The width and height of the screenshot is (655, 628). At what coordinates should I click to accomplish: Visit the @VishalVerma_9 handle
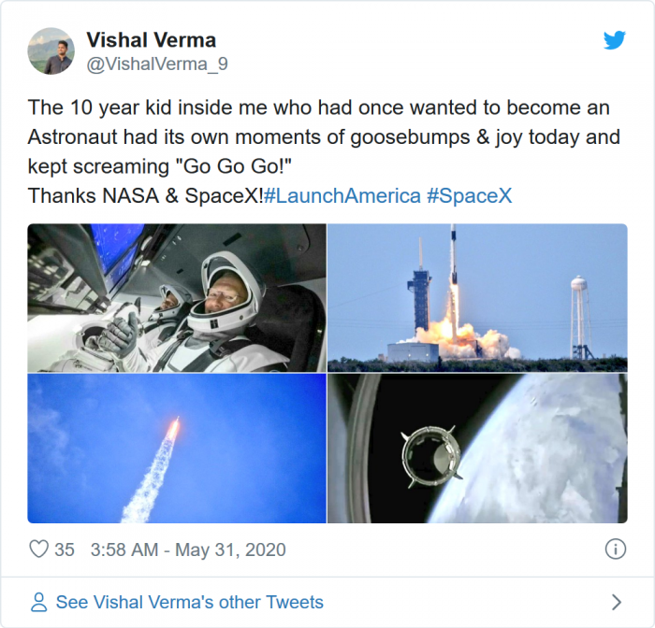pos(156,64)
